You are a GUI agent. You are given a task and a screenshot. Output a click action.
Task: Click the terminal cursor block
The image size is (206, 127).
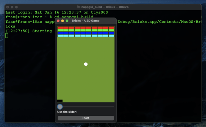[7, 36]
